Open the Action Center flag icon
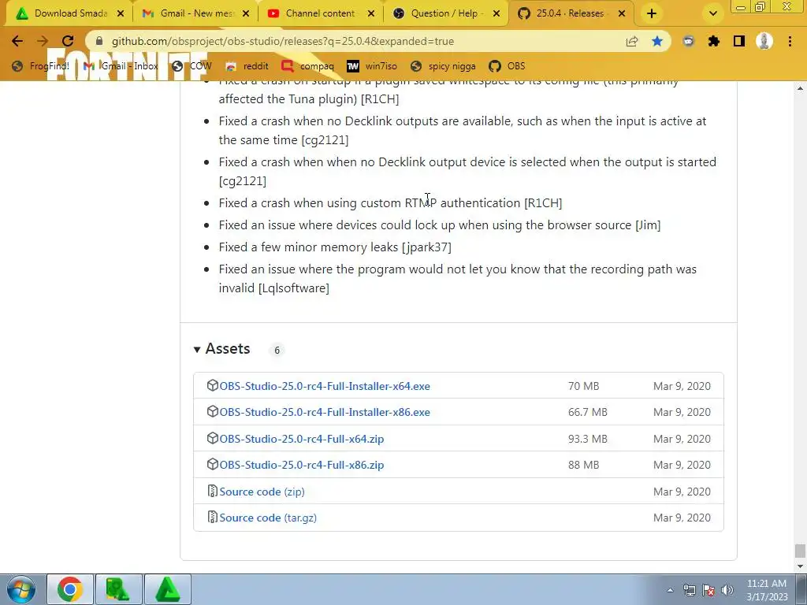The width and height of the screenshot is (807, 605). click(708, 590)
